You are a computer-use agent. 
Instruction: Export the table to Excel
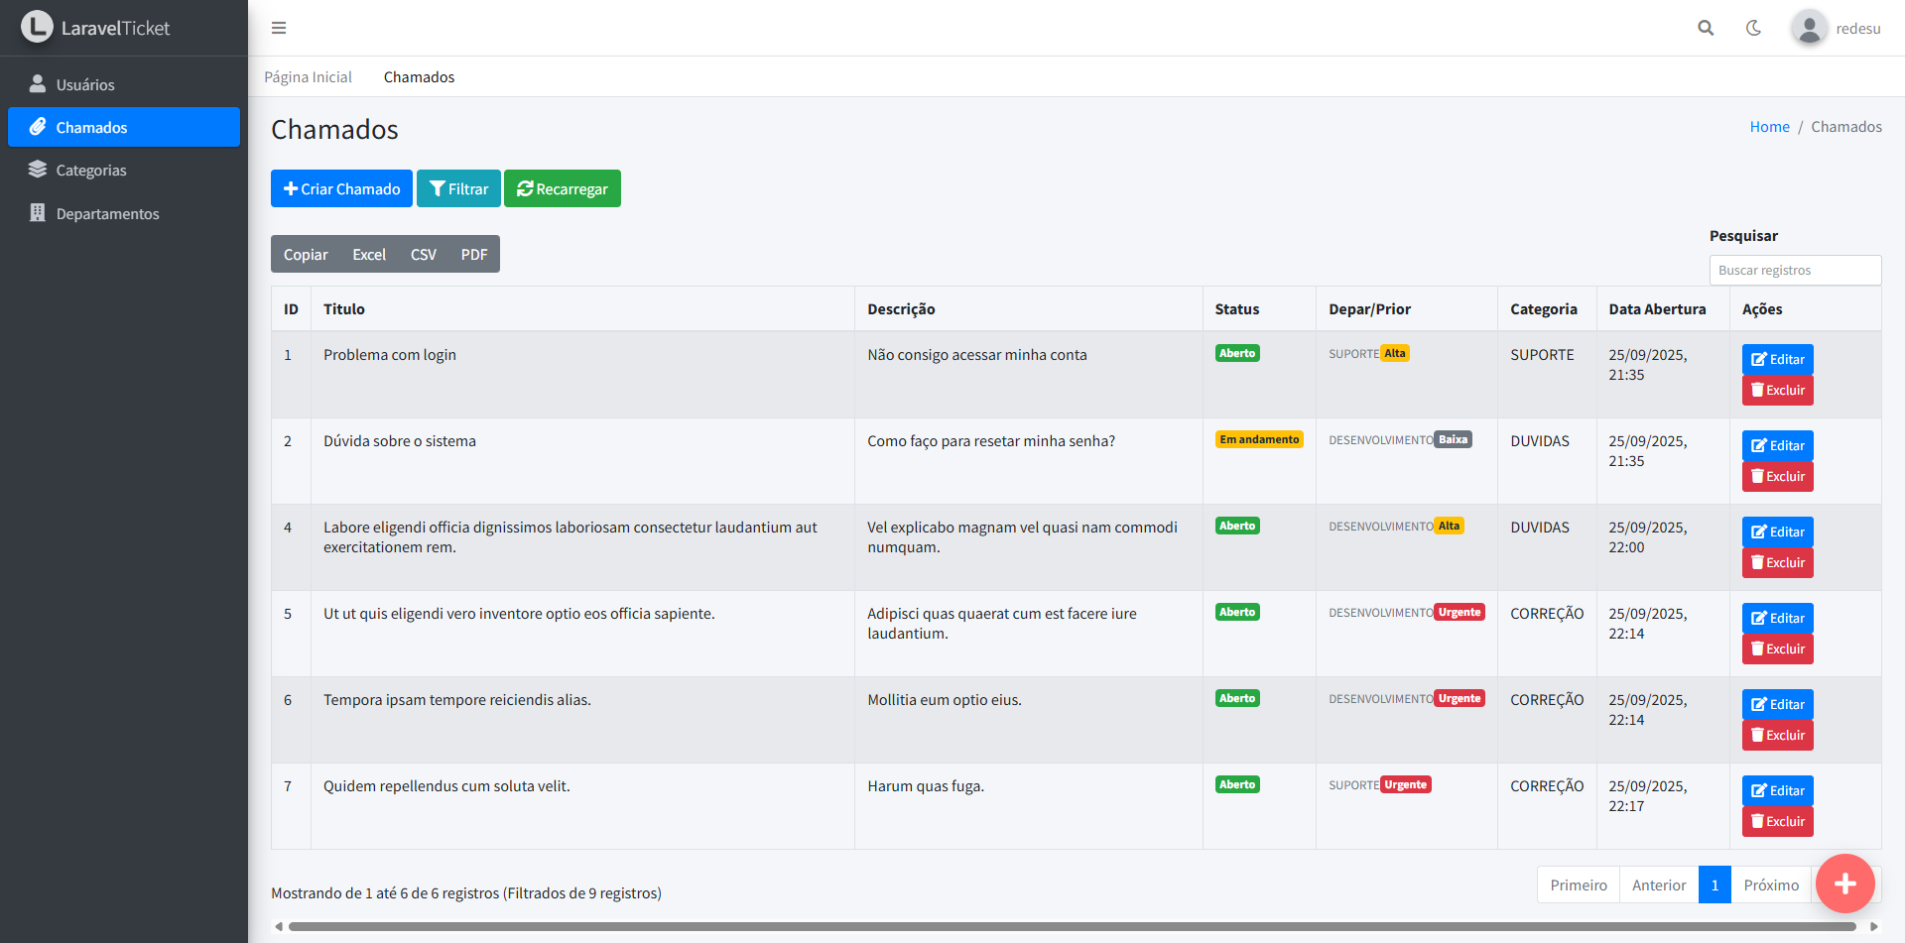pos(369,254)
